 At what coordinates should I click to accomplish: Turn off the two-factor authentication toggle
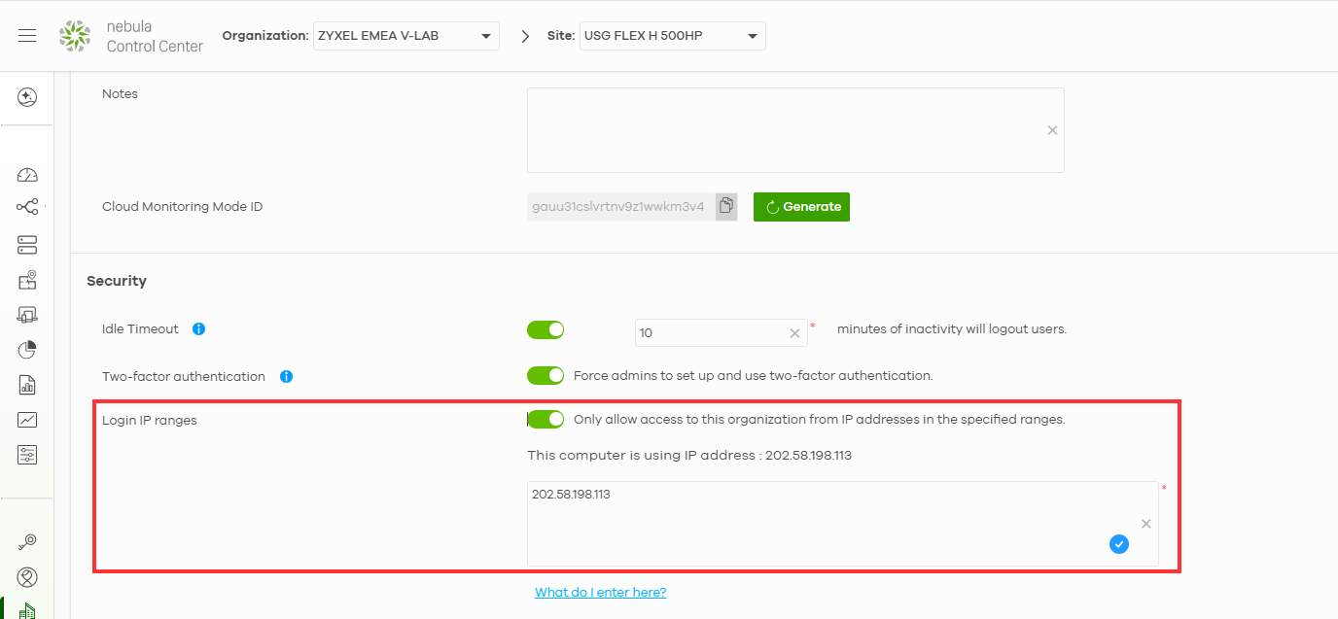(546, 376)
